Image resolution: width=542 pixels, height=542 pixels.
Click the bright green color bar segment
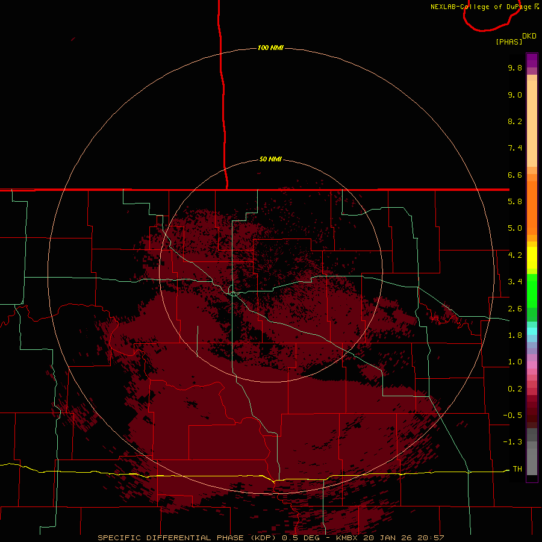(x=532, y=290)
